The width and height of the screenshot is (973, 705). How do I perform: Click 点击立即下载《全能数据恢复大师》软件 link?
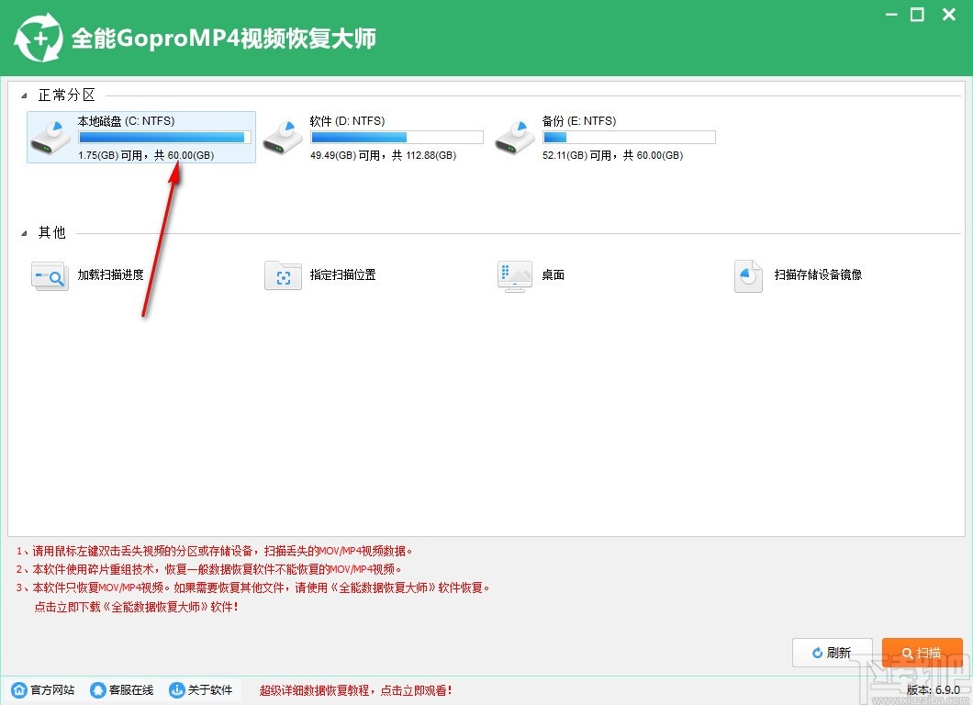136,607
